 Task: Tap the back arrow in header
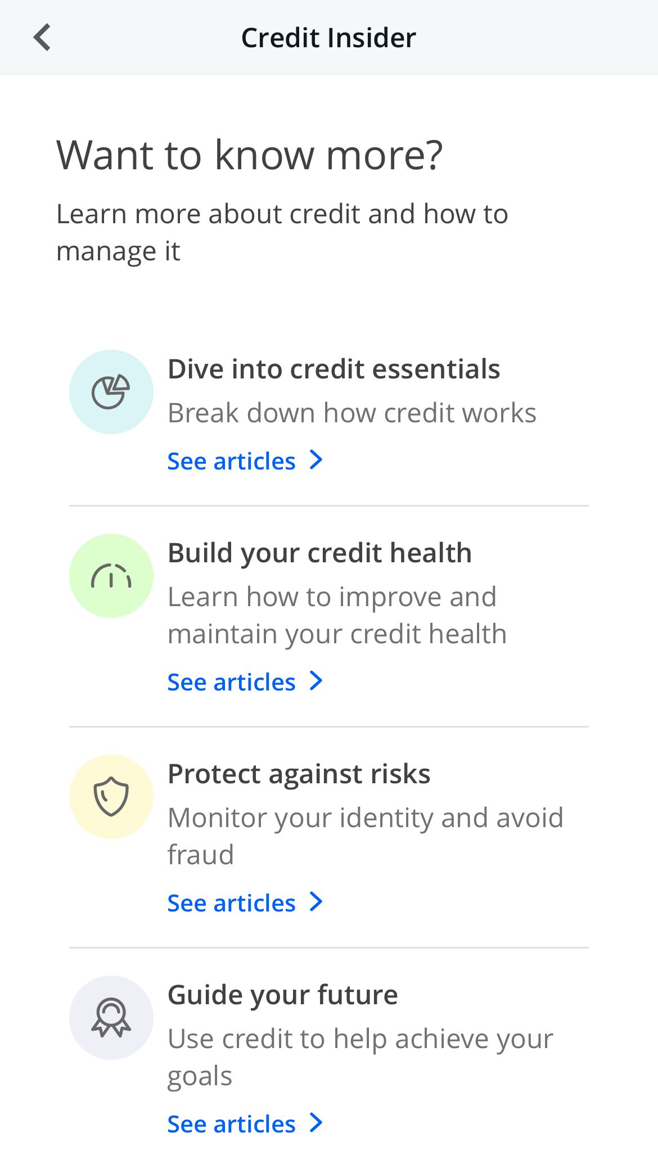42,37
